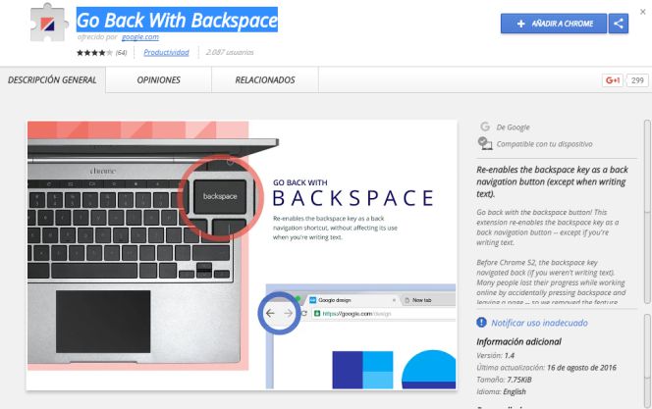
Task: Click the compatible device checkmark icon
Action: click(485, 143)
